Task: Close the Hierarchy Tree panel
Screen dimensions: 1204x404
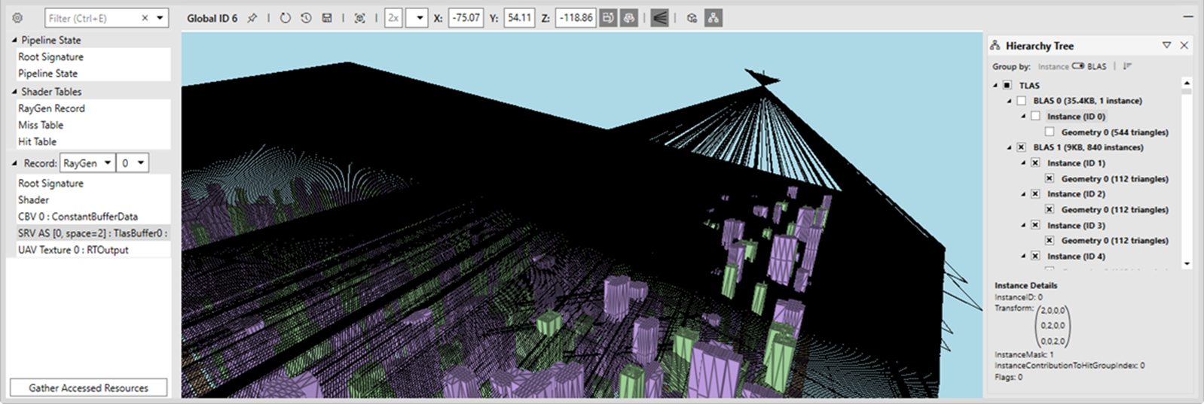Action: (x=1184, y=46)
